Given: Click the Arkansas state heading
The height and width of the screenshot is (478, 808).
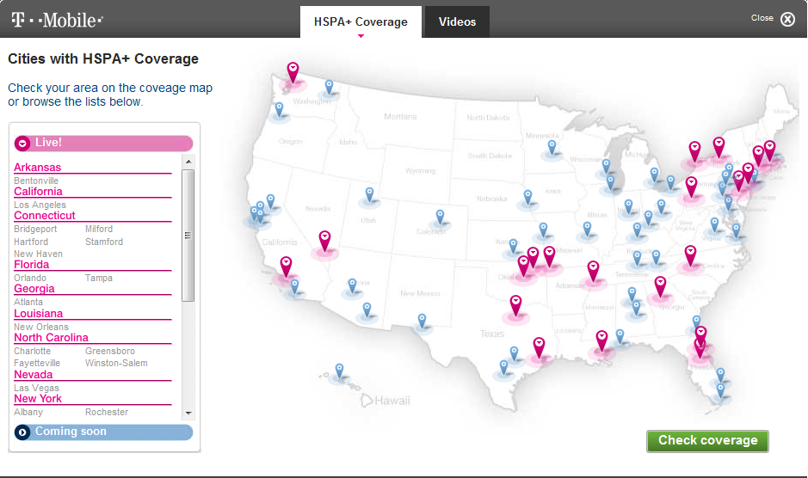Looking at the screenshot, I should pos(38,168).
